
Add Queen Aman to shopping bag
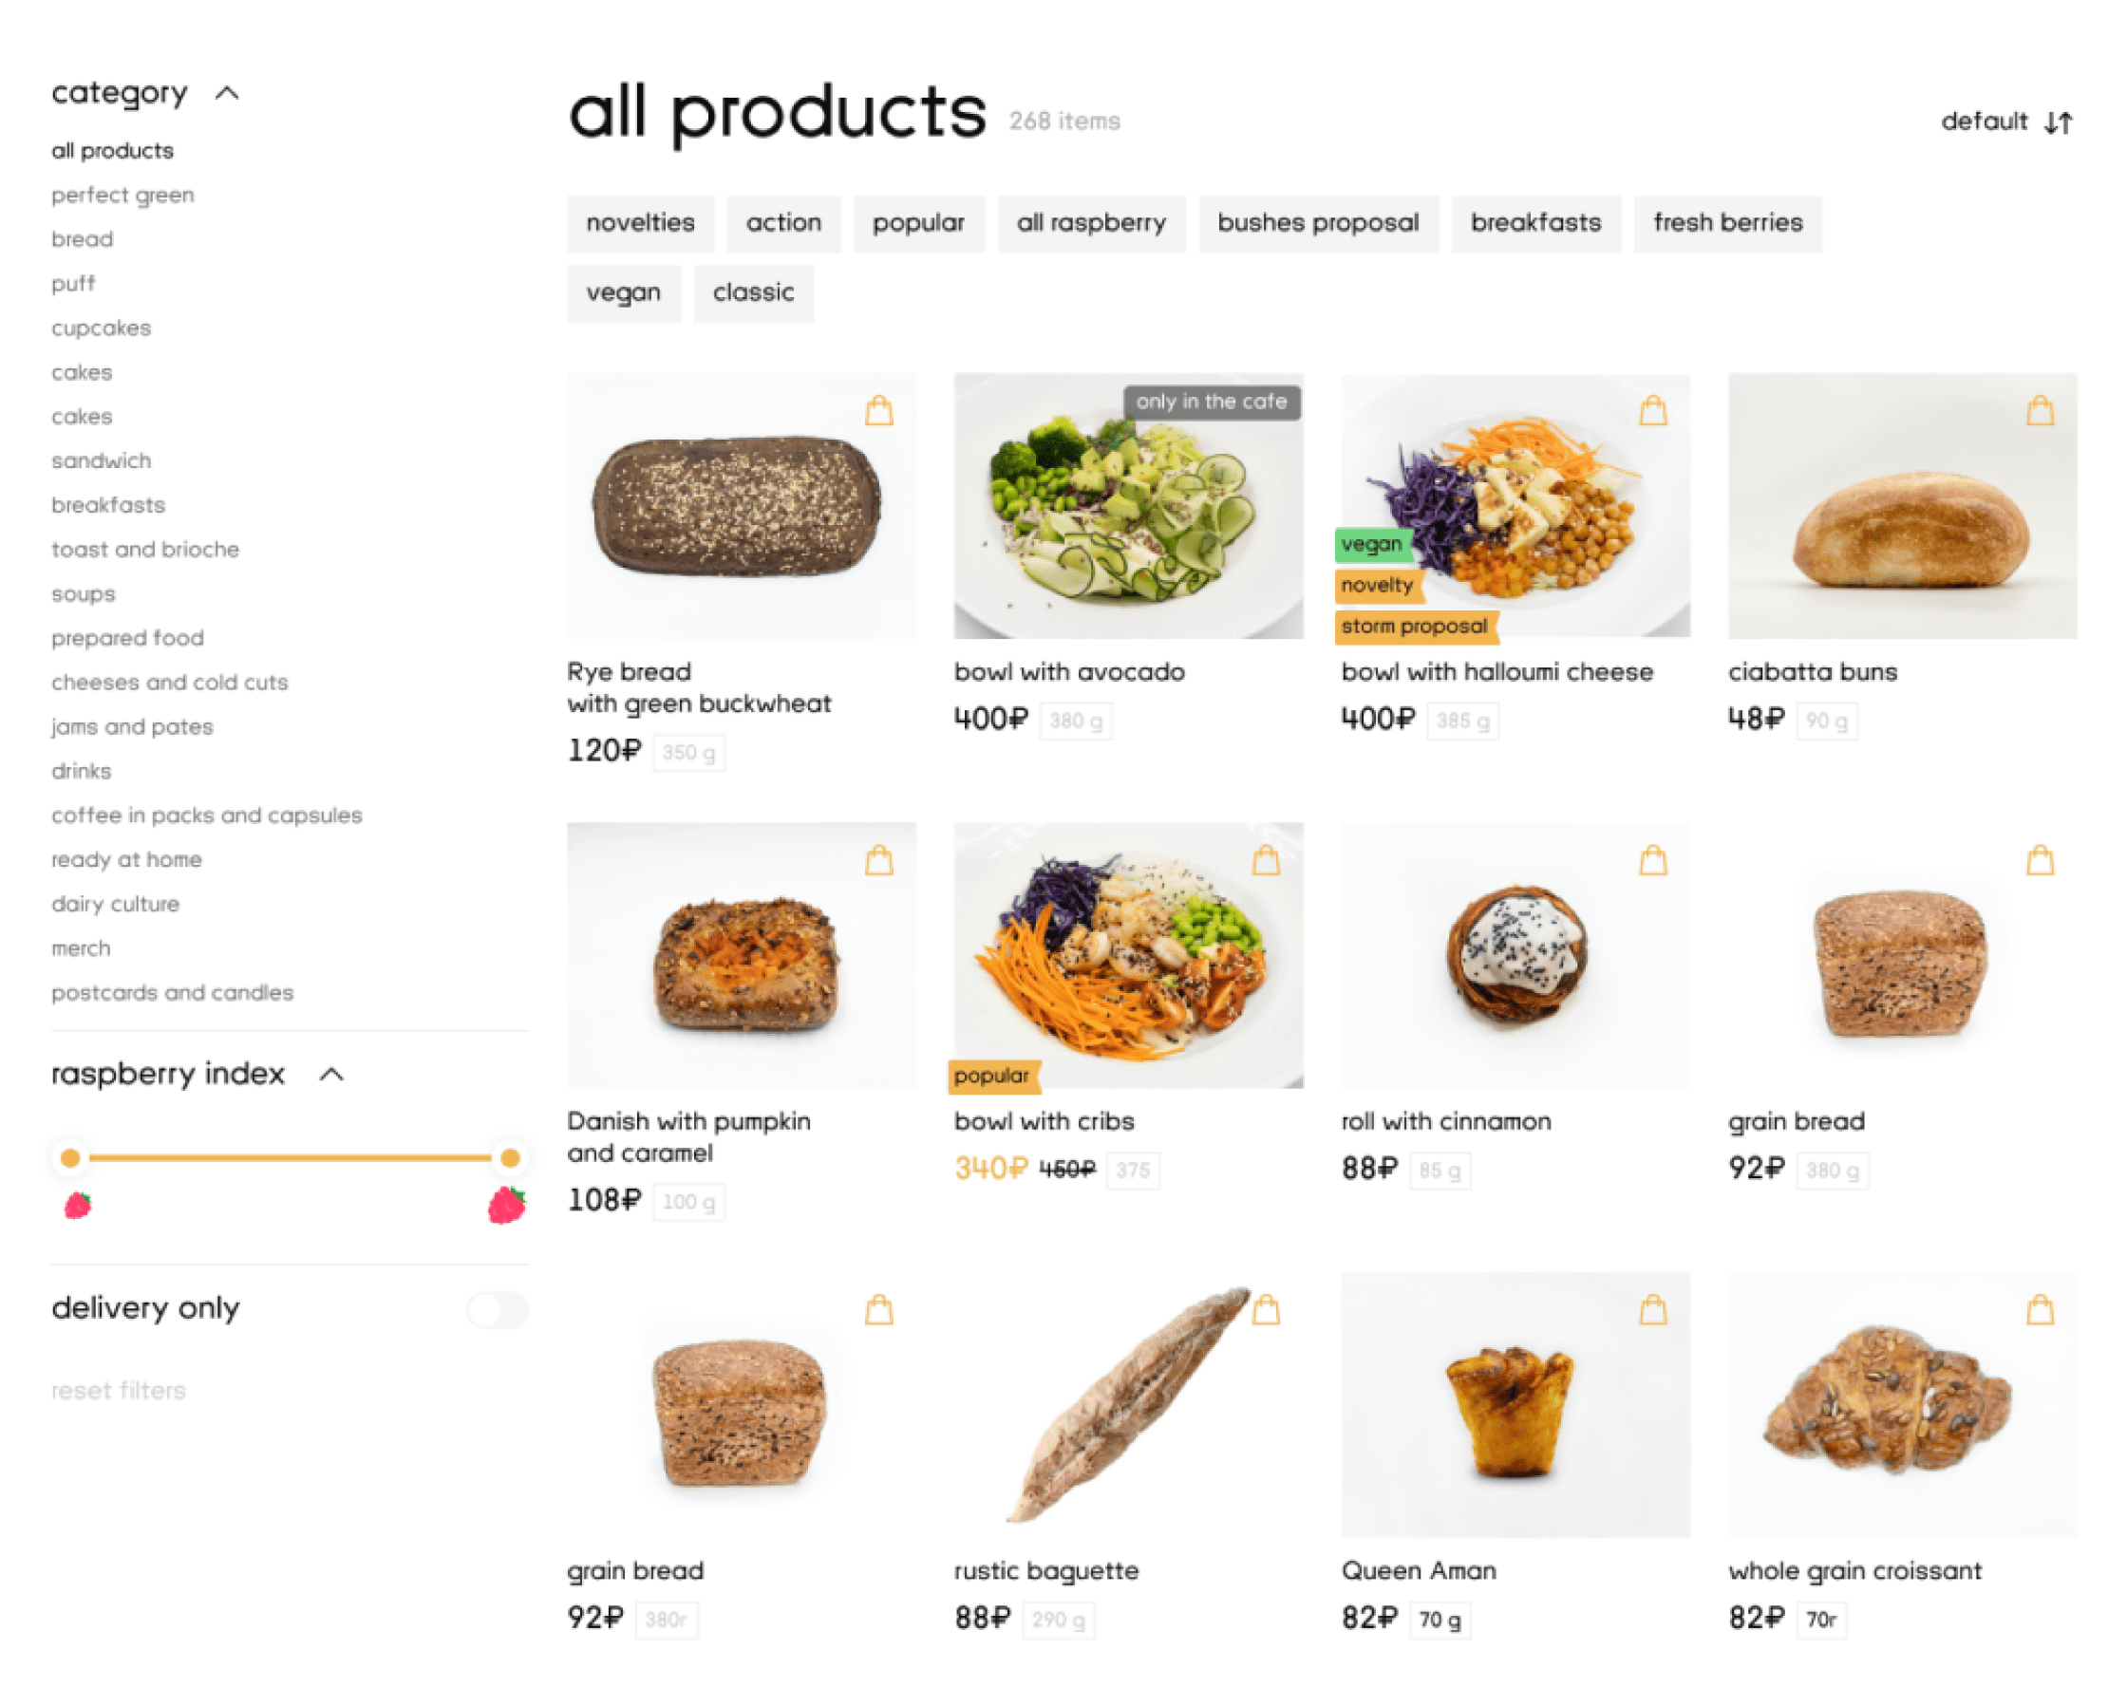(1653, 1309)
